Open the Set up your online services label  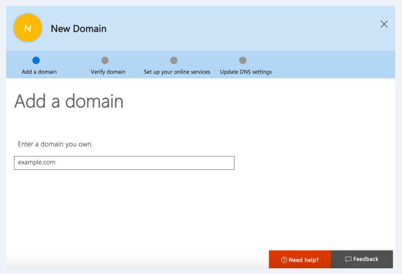pos(177,72)
